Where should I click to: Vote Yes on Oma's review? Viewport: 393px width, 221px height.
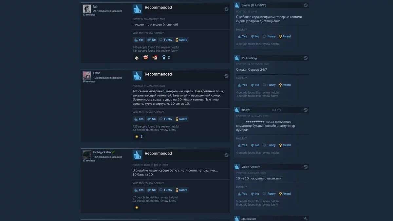coord(139,119)
